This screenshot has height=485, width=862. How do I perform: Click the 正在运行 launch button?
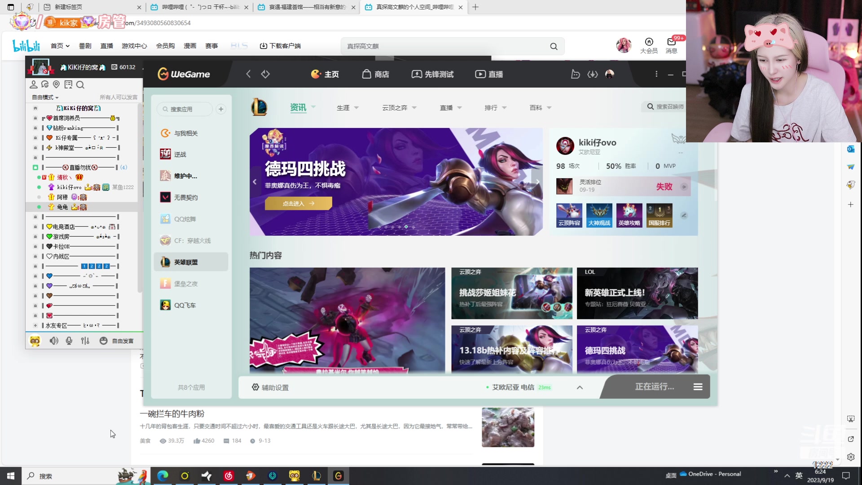654,387
